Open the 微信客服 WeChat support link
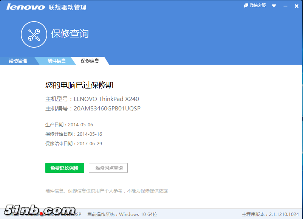 255,6
